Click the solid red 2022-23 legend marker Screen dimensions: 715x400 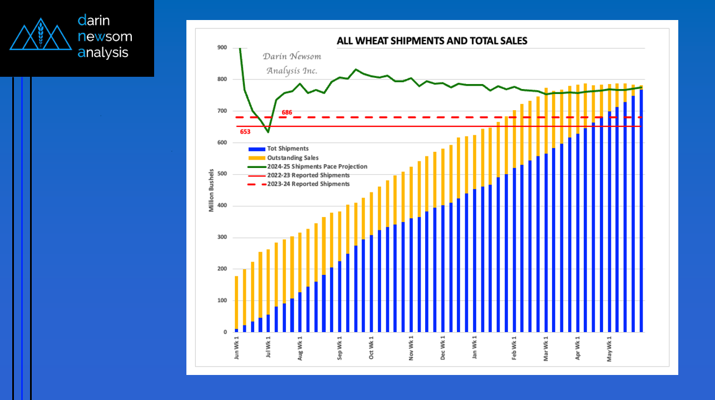pyautogui.click(x=257, y=175)
